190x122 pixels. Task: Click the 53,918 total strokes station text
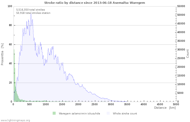coord(33,13)
